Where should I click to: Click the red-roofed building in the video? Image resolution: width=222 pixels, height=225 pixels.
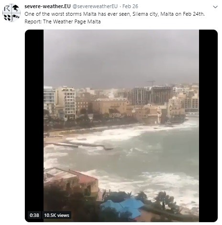(x=71, y=181)
